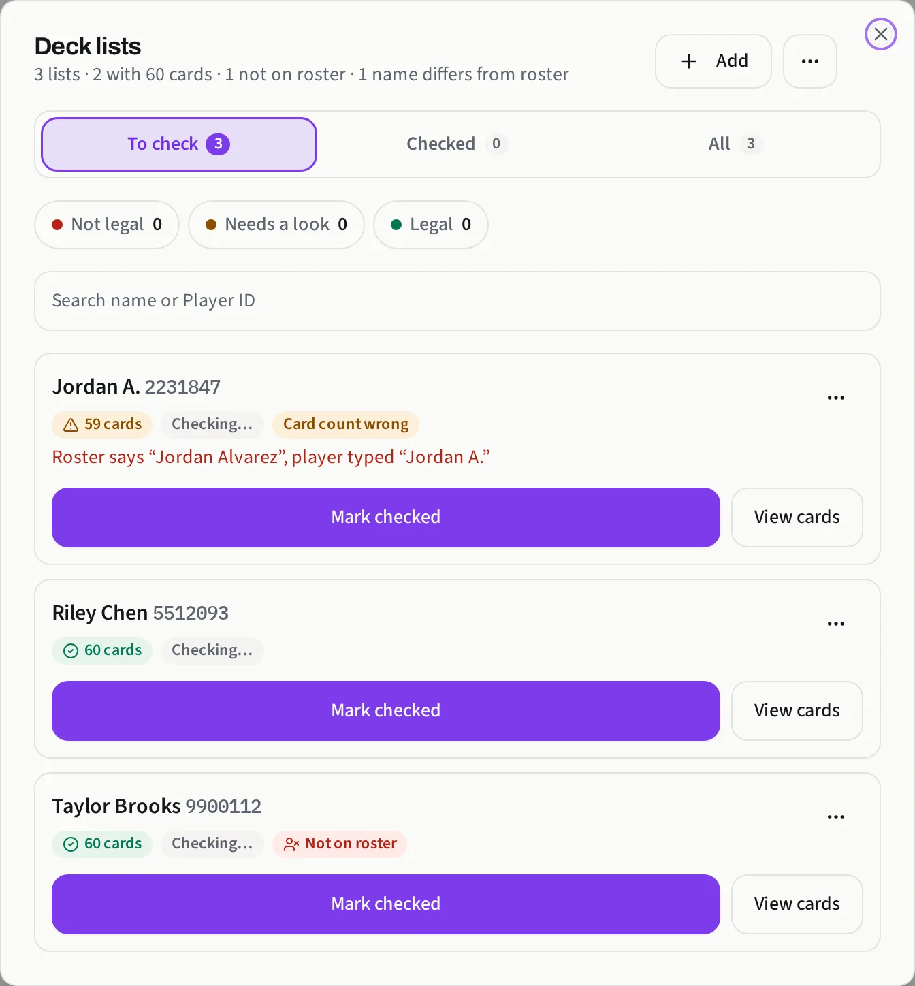Click Riley Chen's 60 cards badge
Image resolution: width=915 pixels, height=986 pixels.
click(x=102, y=650)
